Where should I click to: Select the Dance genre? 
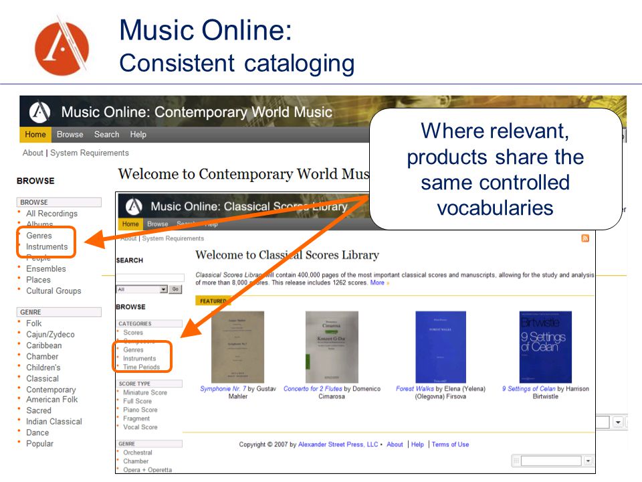coord(37,433)
